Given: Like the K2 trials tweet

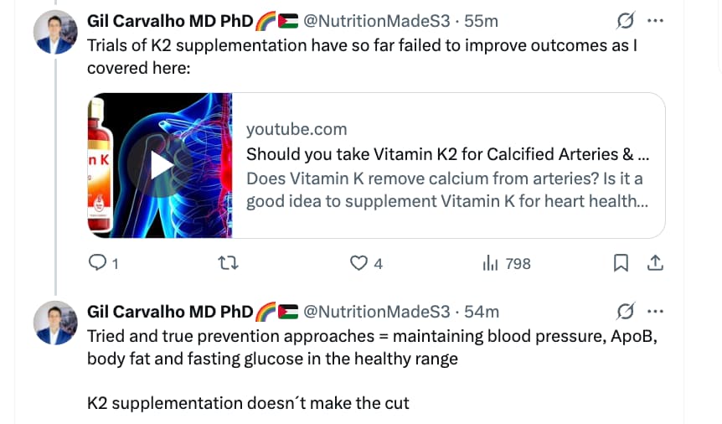Looking at the screenshot, I should pos(360,263).
